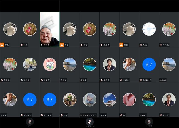Toggle the microphone button in the left meeting panel
The width and height of the screenshot is (179, 128).
[x=30, y=121]
